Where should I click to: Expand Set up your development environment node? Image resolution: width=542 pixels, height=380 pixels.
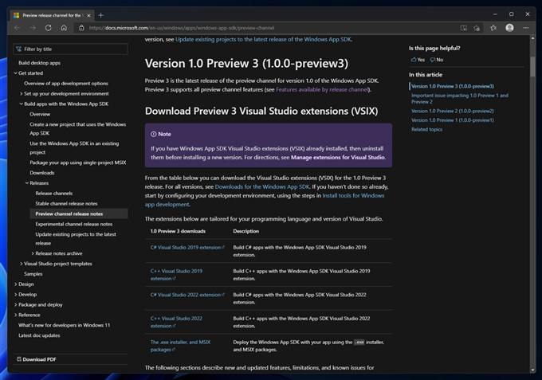pyautogui.click(x=21, y=94)
